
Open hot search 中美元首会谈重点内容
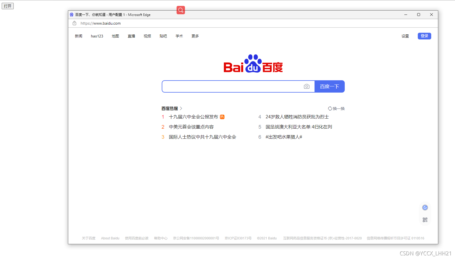tap(191, 127)
